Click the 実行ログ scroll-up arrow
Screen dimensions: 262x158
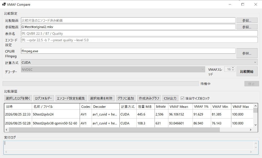click(x=256, y=143)
